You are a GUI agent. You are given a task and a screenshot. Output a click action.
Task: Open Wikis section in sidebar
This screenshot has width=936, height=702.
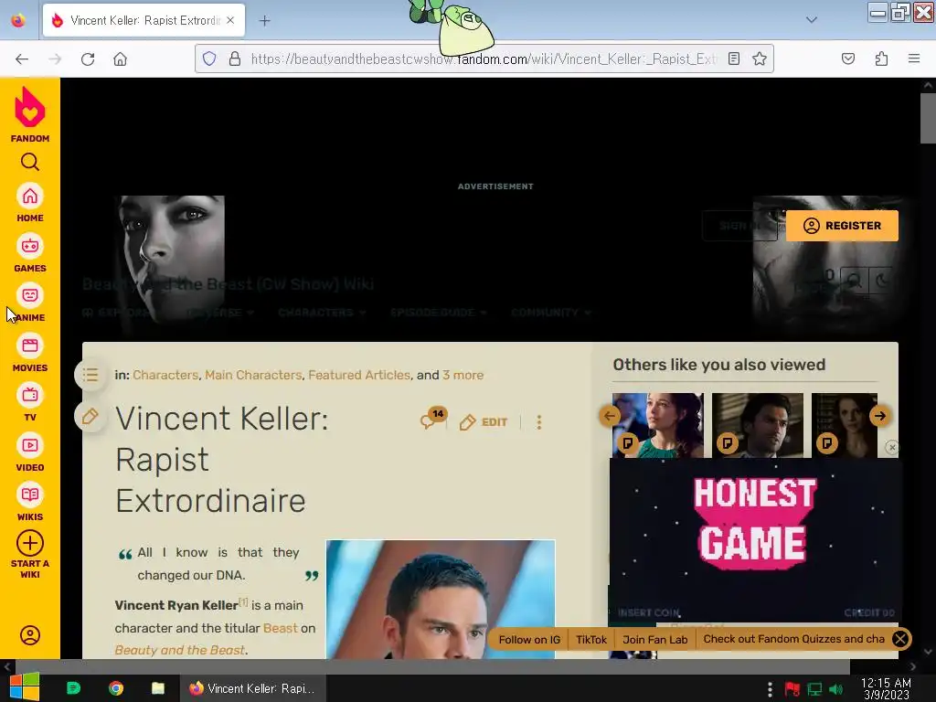click(x=30, y=503)
